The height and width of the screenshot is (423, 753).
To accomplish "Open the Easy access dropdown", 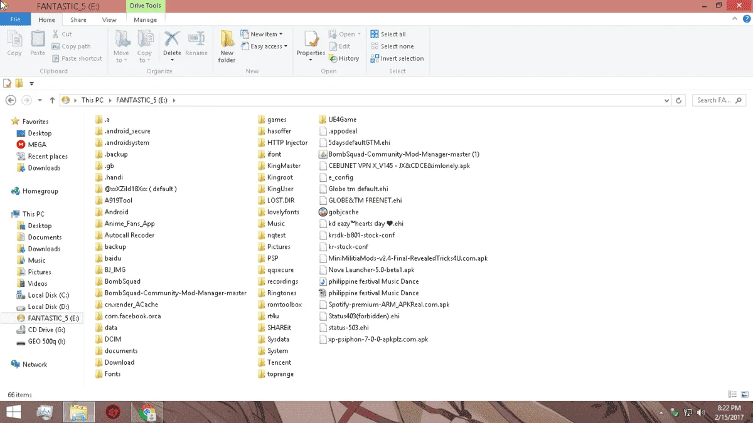I will point(264,46).
